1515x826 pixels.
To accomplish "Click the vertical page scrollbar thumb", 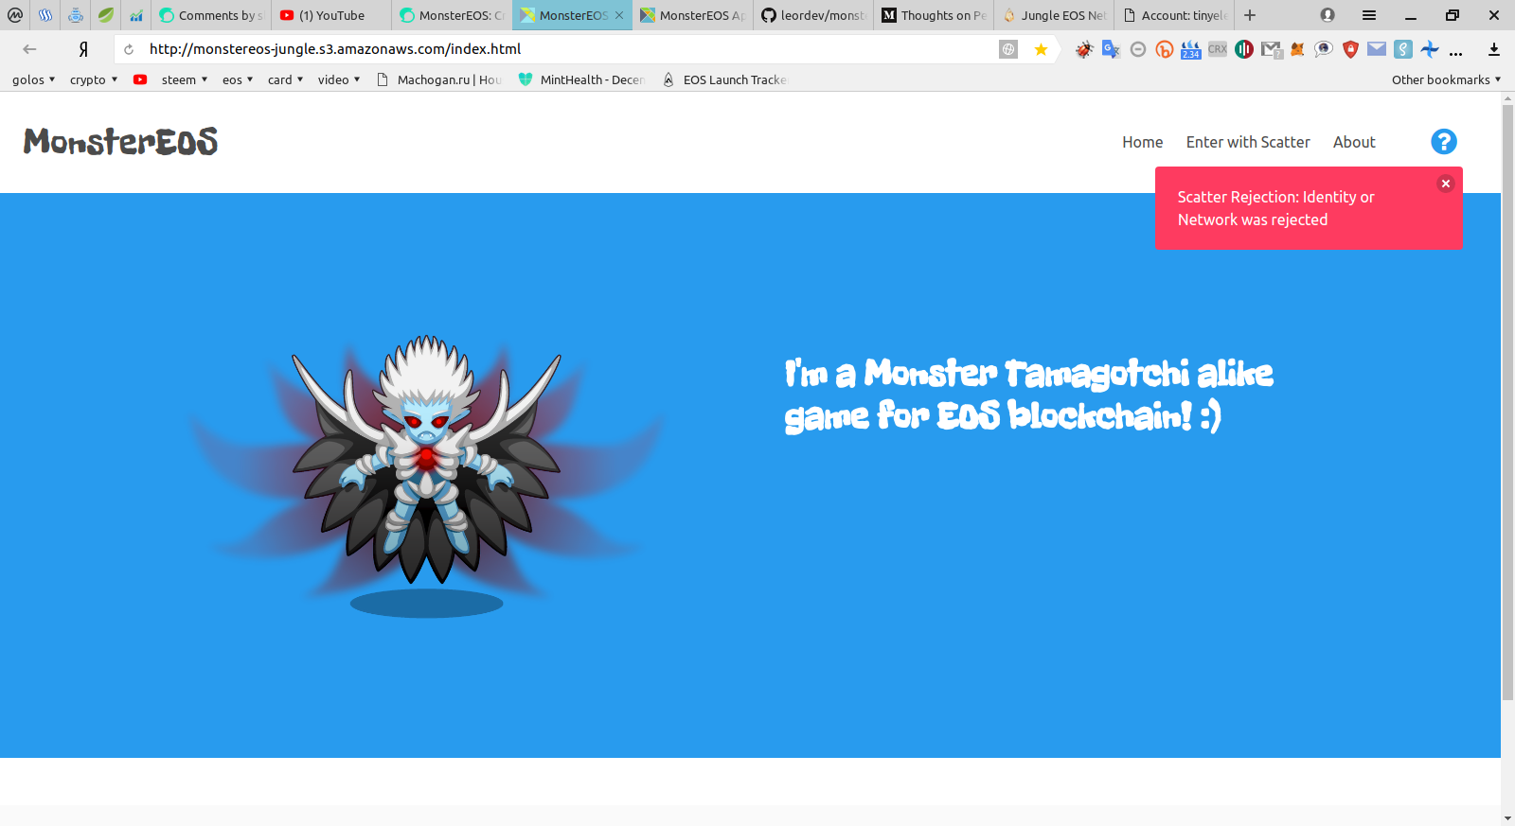I will coord(1507,402).
